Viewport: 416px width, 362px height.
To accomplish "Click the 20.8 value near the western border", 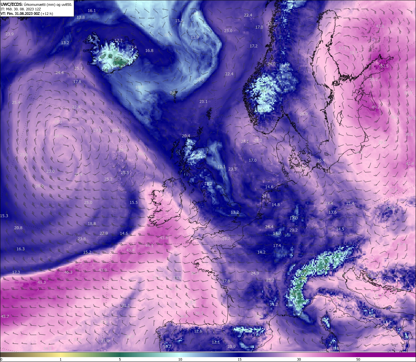I will point(18,228).
